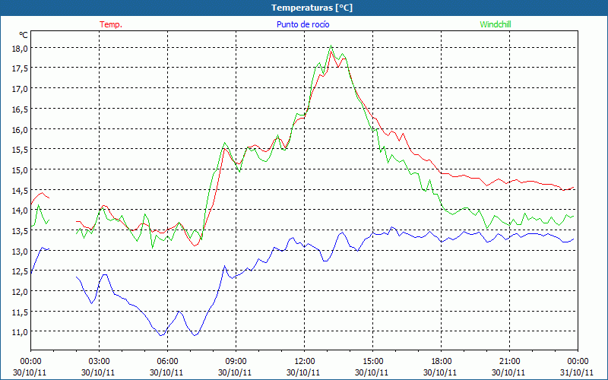608x380 pixels.
Task: Click the 09:00 time axis label
Action: coord(236,362)
